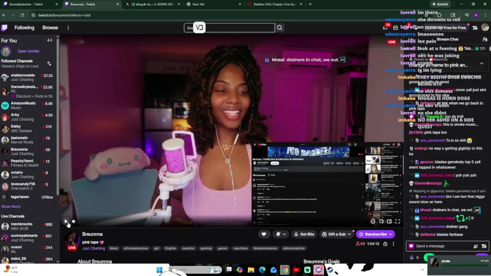Switch to the New Tab browser tab
This screenshot has height=276, width=491.
[x=213, y=4]
